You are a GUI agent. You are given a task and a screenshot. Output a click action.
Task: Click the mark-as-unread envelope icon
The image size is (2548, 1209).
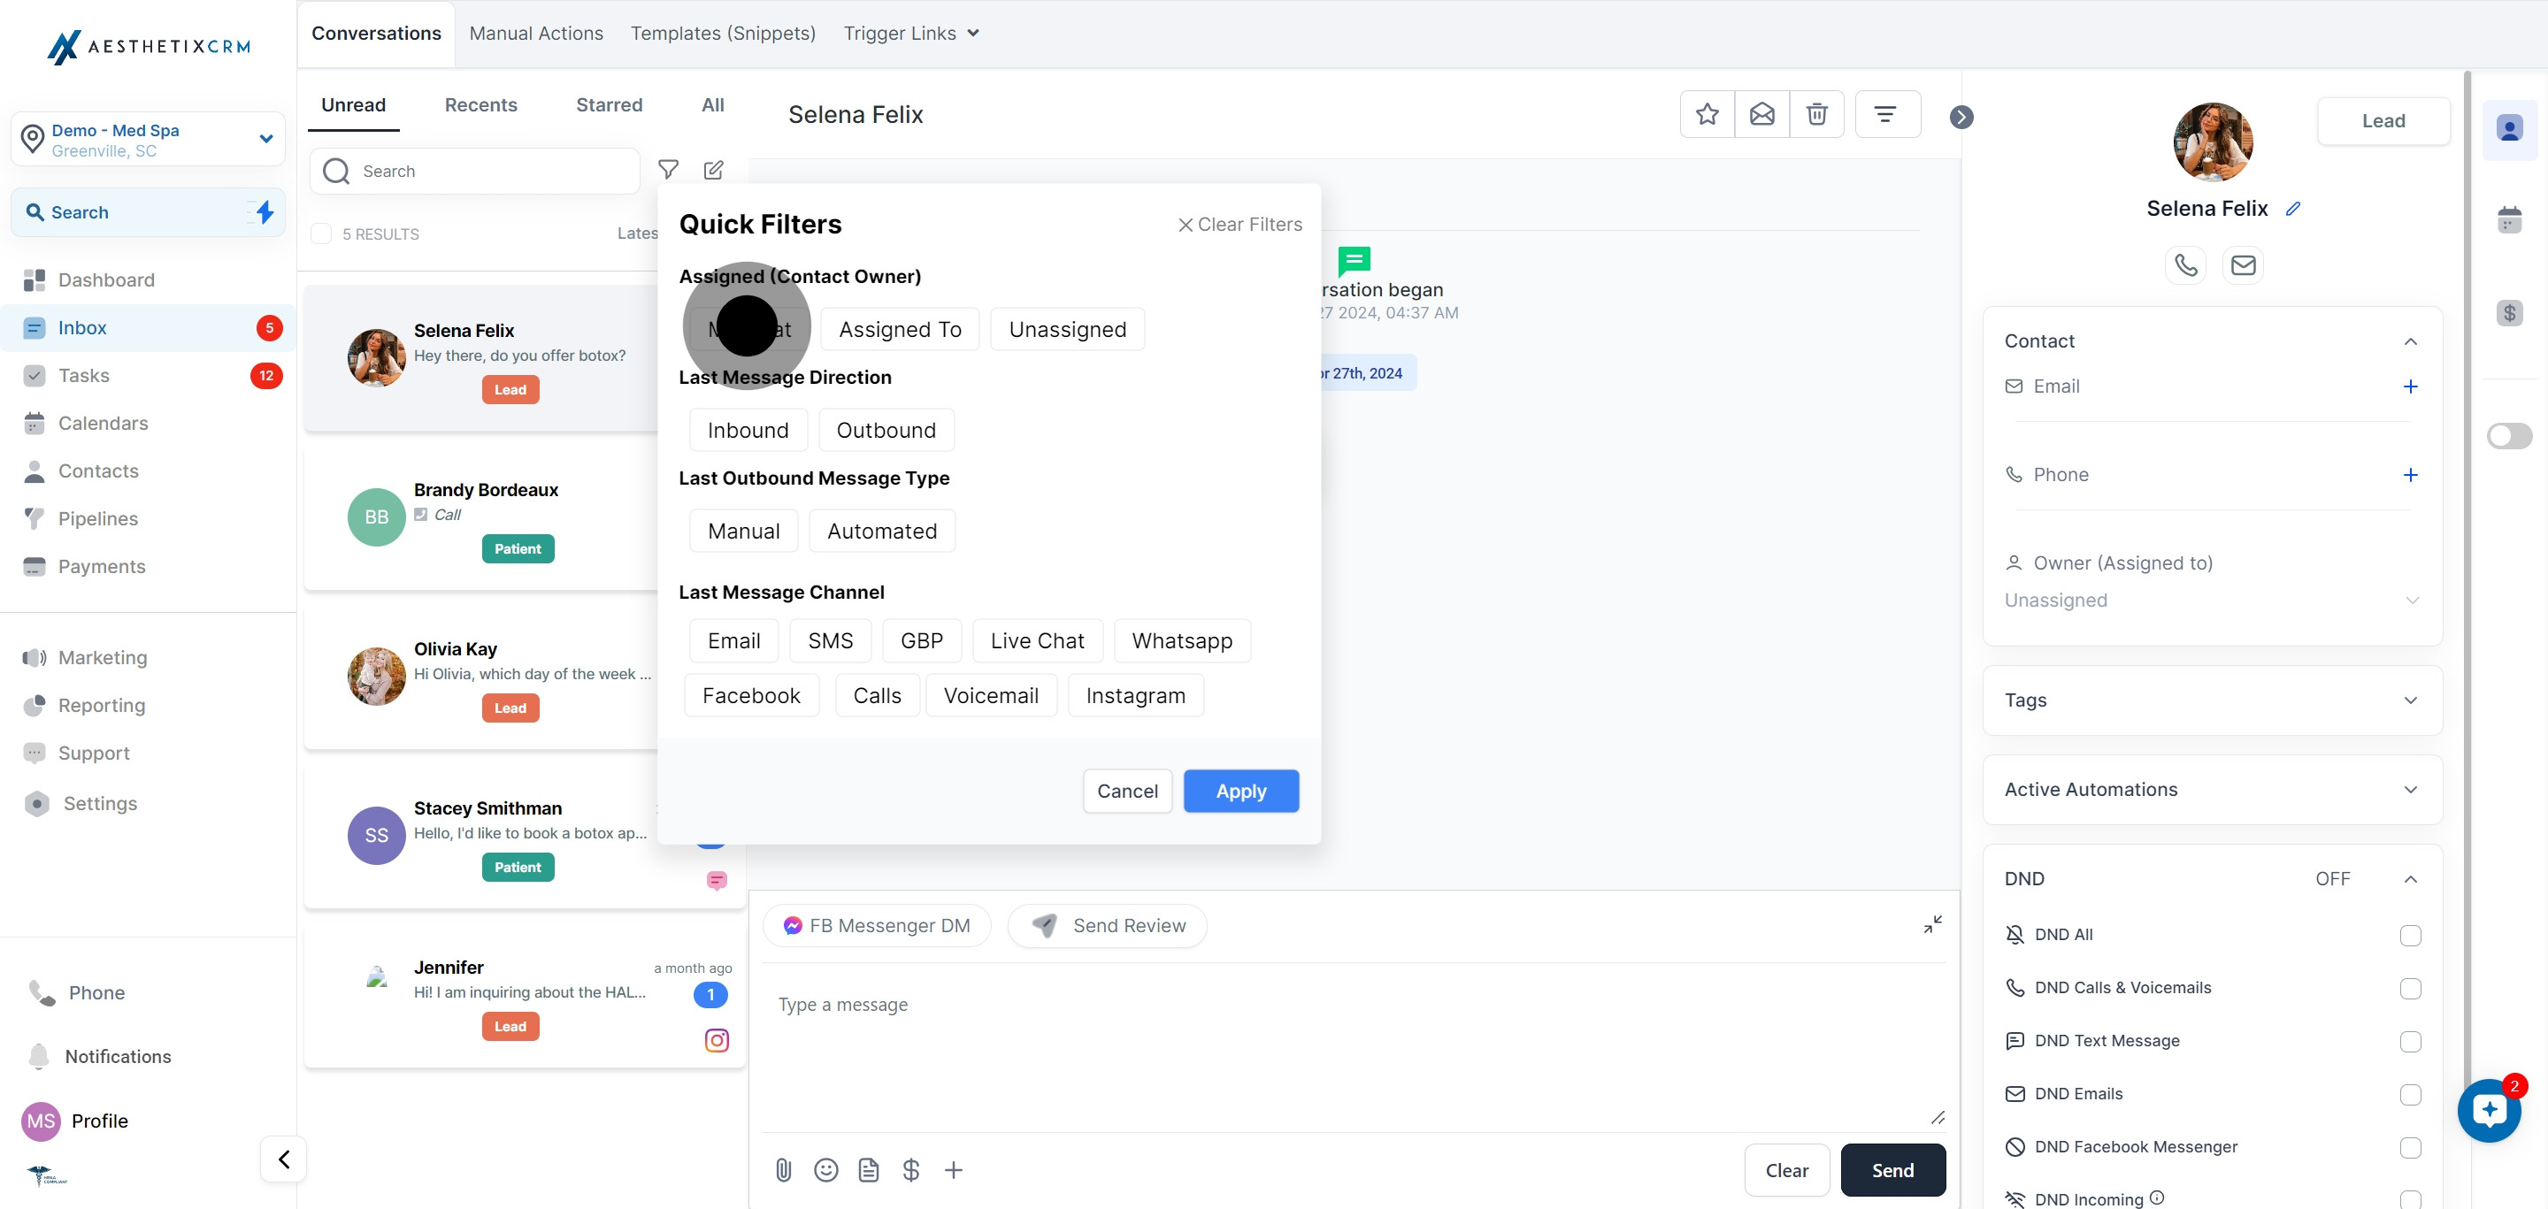click(1761, 115)
